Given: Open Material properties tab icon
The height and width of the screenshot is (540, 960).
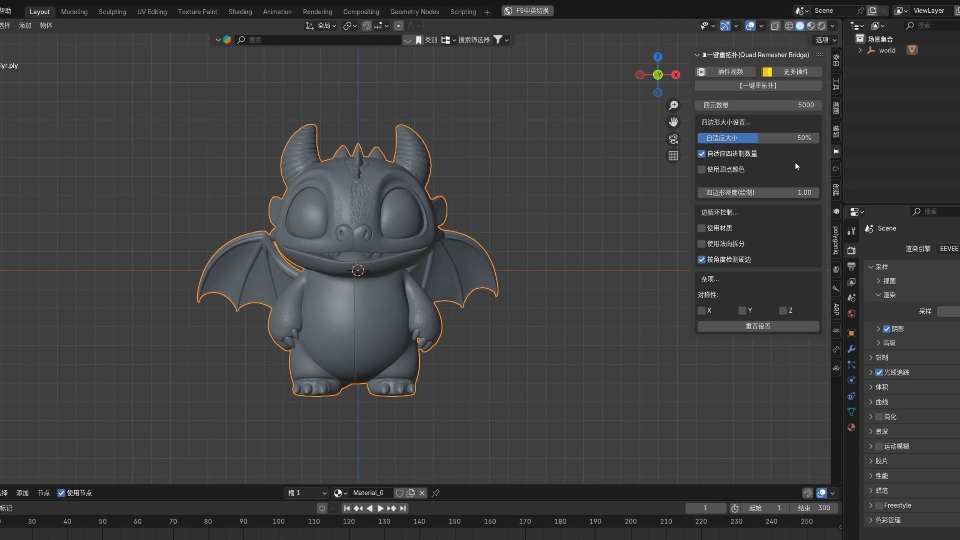Looking at the screenshot, I should coord(851,427).
